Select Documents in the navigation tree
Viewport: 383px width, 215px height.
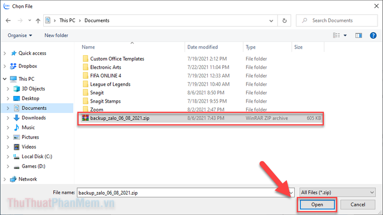click(x=34, y=108)
